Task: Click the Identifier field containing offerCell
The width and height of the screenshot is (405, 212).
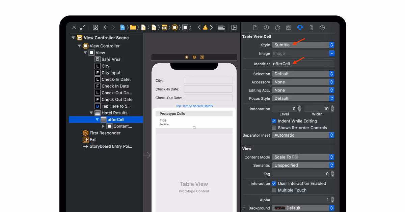Action: 303,64
